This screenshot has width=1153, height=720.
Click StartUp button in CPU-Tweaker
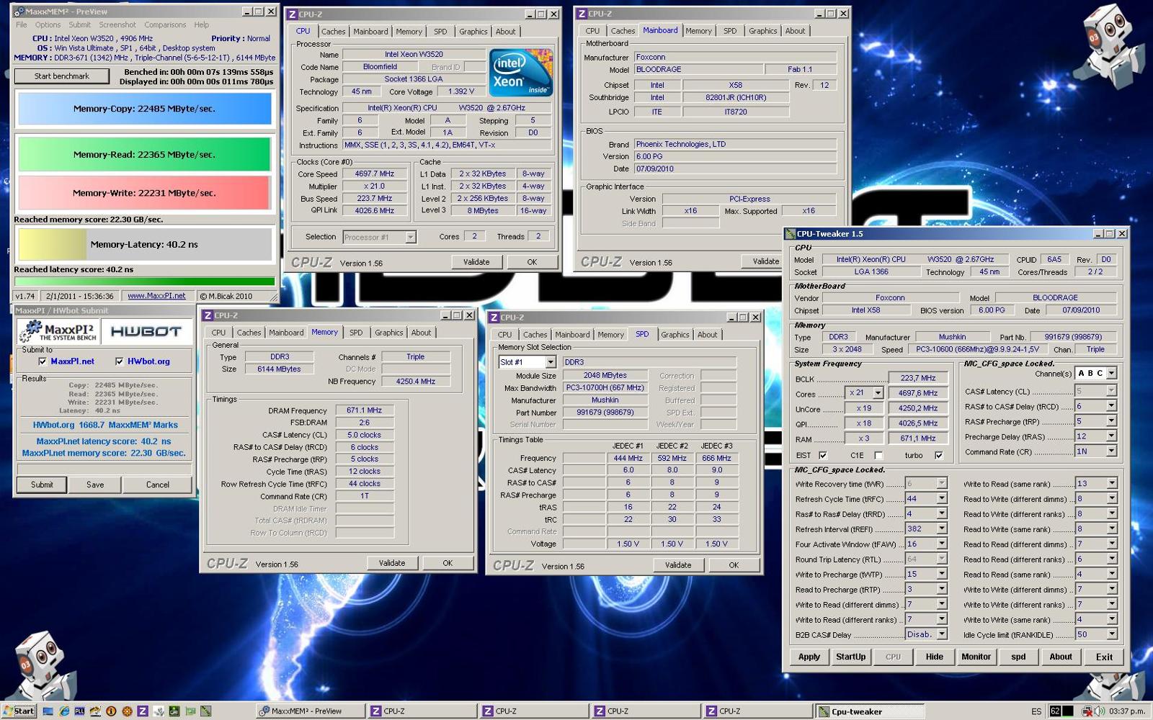click(850, 657)
